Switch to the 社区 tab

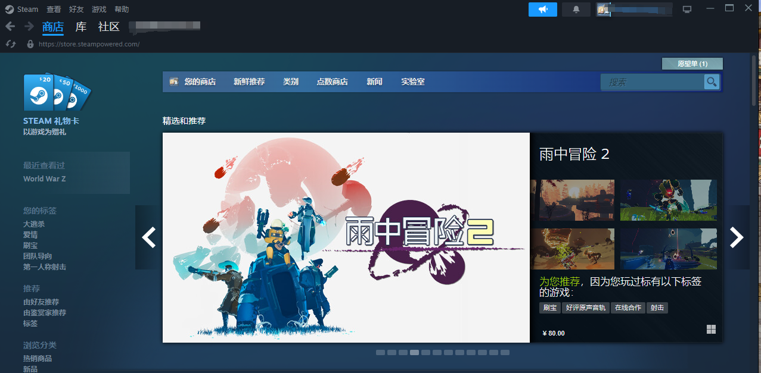[109, 27]
